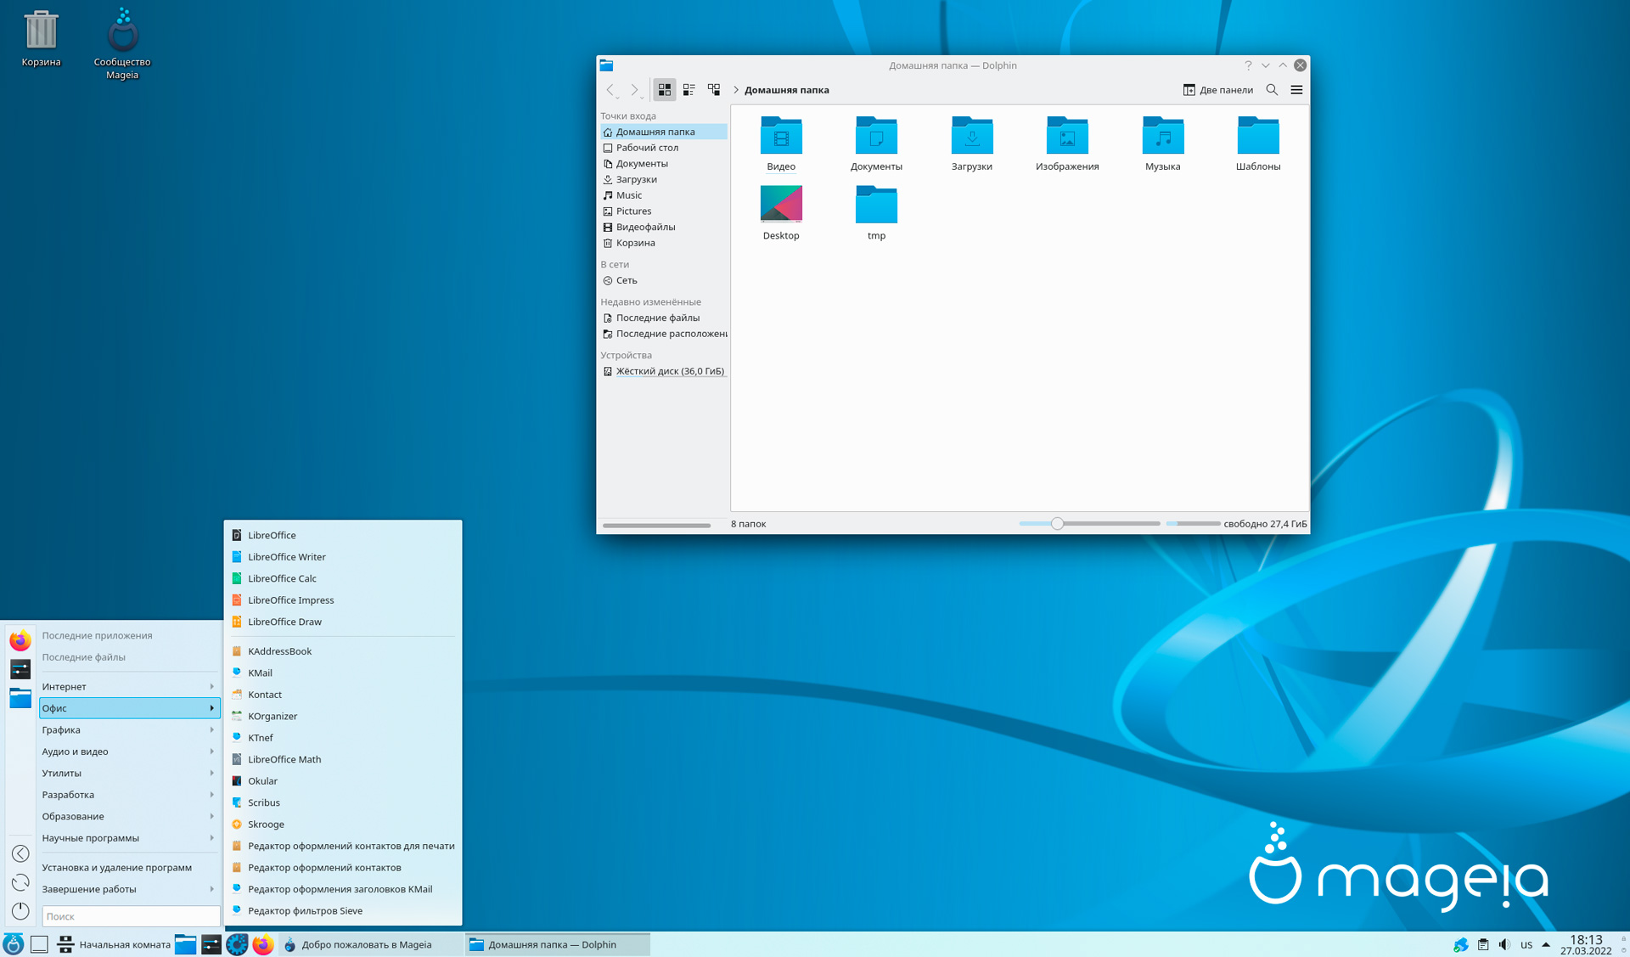Click the volume icon in system tray
Viewport: 1630px width, 957px height.
click(1504, 944)
